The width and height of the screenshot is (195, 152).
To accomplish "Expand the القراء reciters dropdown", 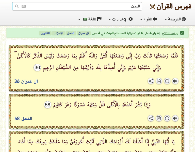I will pyautogui.click(x=149, y=19).
